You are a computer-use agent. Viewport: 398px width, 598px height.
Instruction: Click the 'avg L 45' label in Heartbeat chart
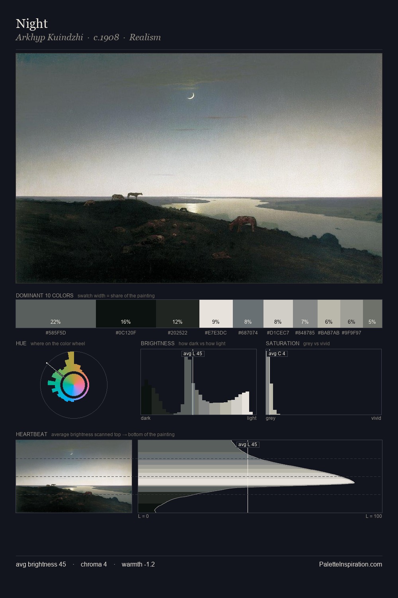[x=248, y=445]
